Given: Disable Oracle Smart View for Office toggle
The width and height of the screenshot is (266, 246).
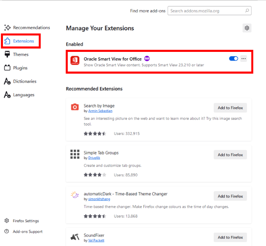Looking at the screenshot, I should (233, 59).
